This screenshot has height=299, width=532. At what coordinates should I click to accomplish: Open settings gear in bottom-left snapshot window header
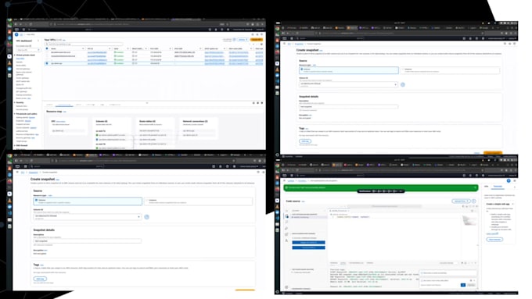pyautogui.click(x=234, y=166)
